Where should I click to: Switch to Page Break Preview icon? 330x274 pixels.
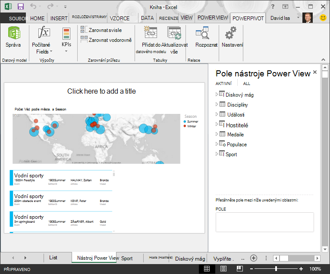pyautogui.click(x=240, y=269)
